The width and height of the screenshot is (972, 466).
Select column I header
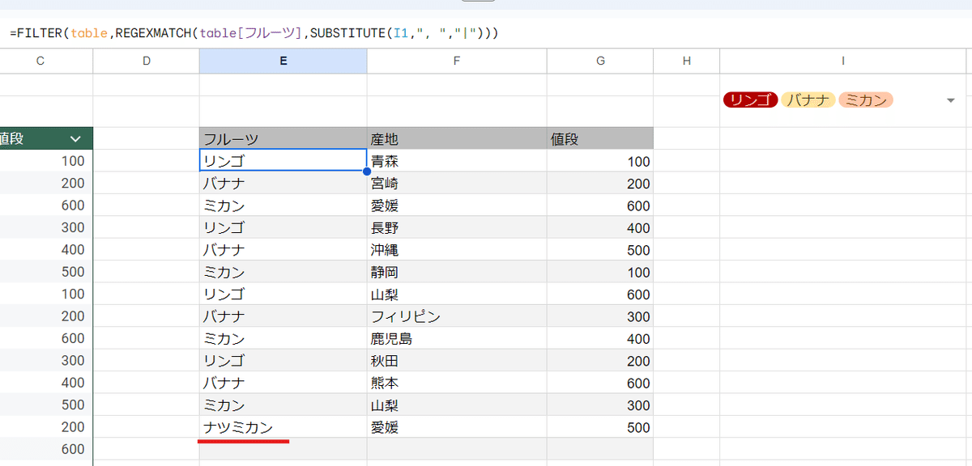(x=843, y=61)
